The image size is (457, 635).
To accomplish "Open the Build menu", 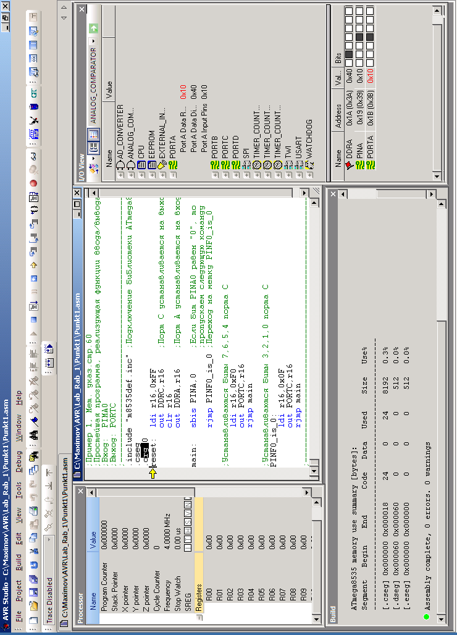I will (19, 561).
